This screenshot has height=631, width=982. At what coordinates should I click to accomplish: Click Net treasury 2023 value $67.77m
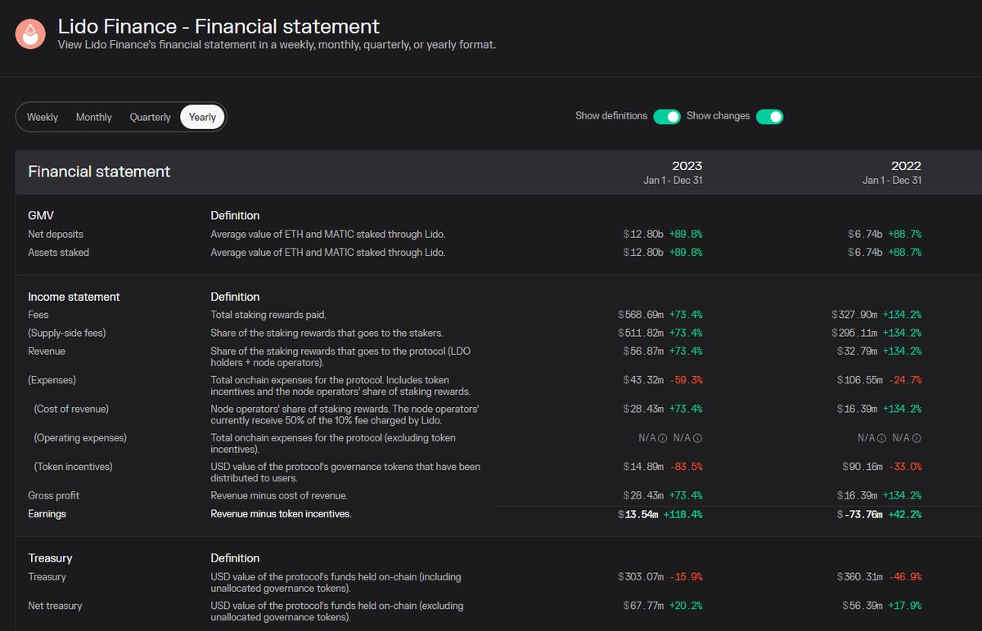[643, 606]
